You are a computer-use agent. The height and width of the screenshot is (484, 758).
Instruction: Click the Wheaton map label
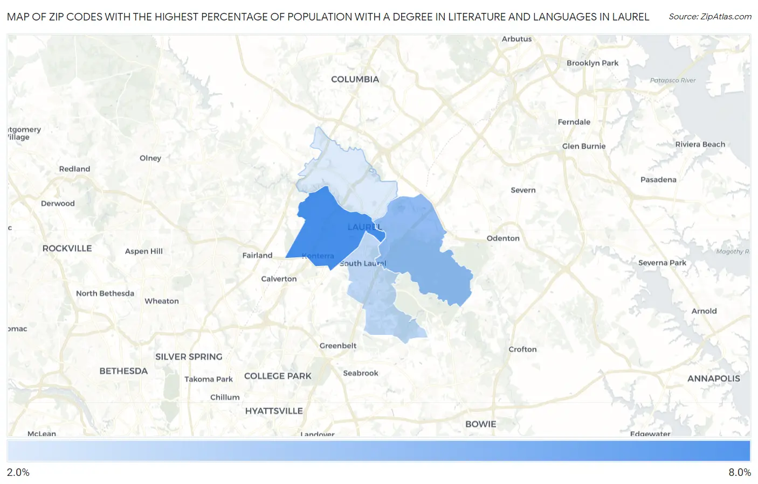click(162, 301)
